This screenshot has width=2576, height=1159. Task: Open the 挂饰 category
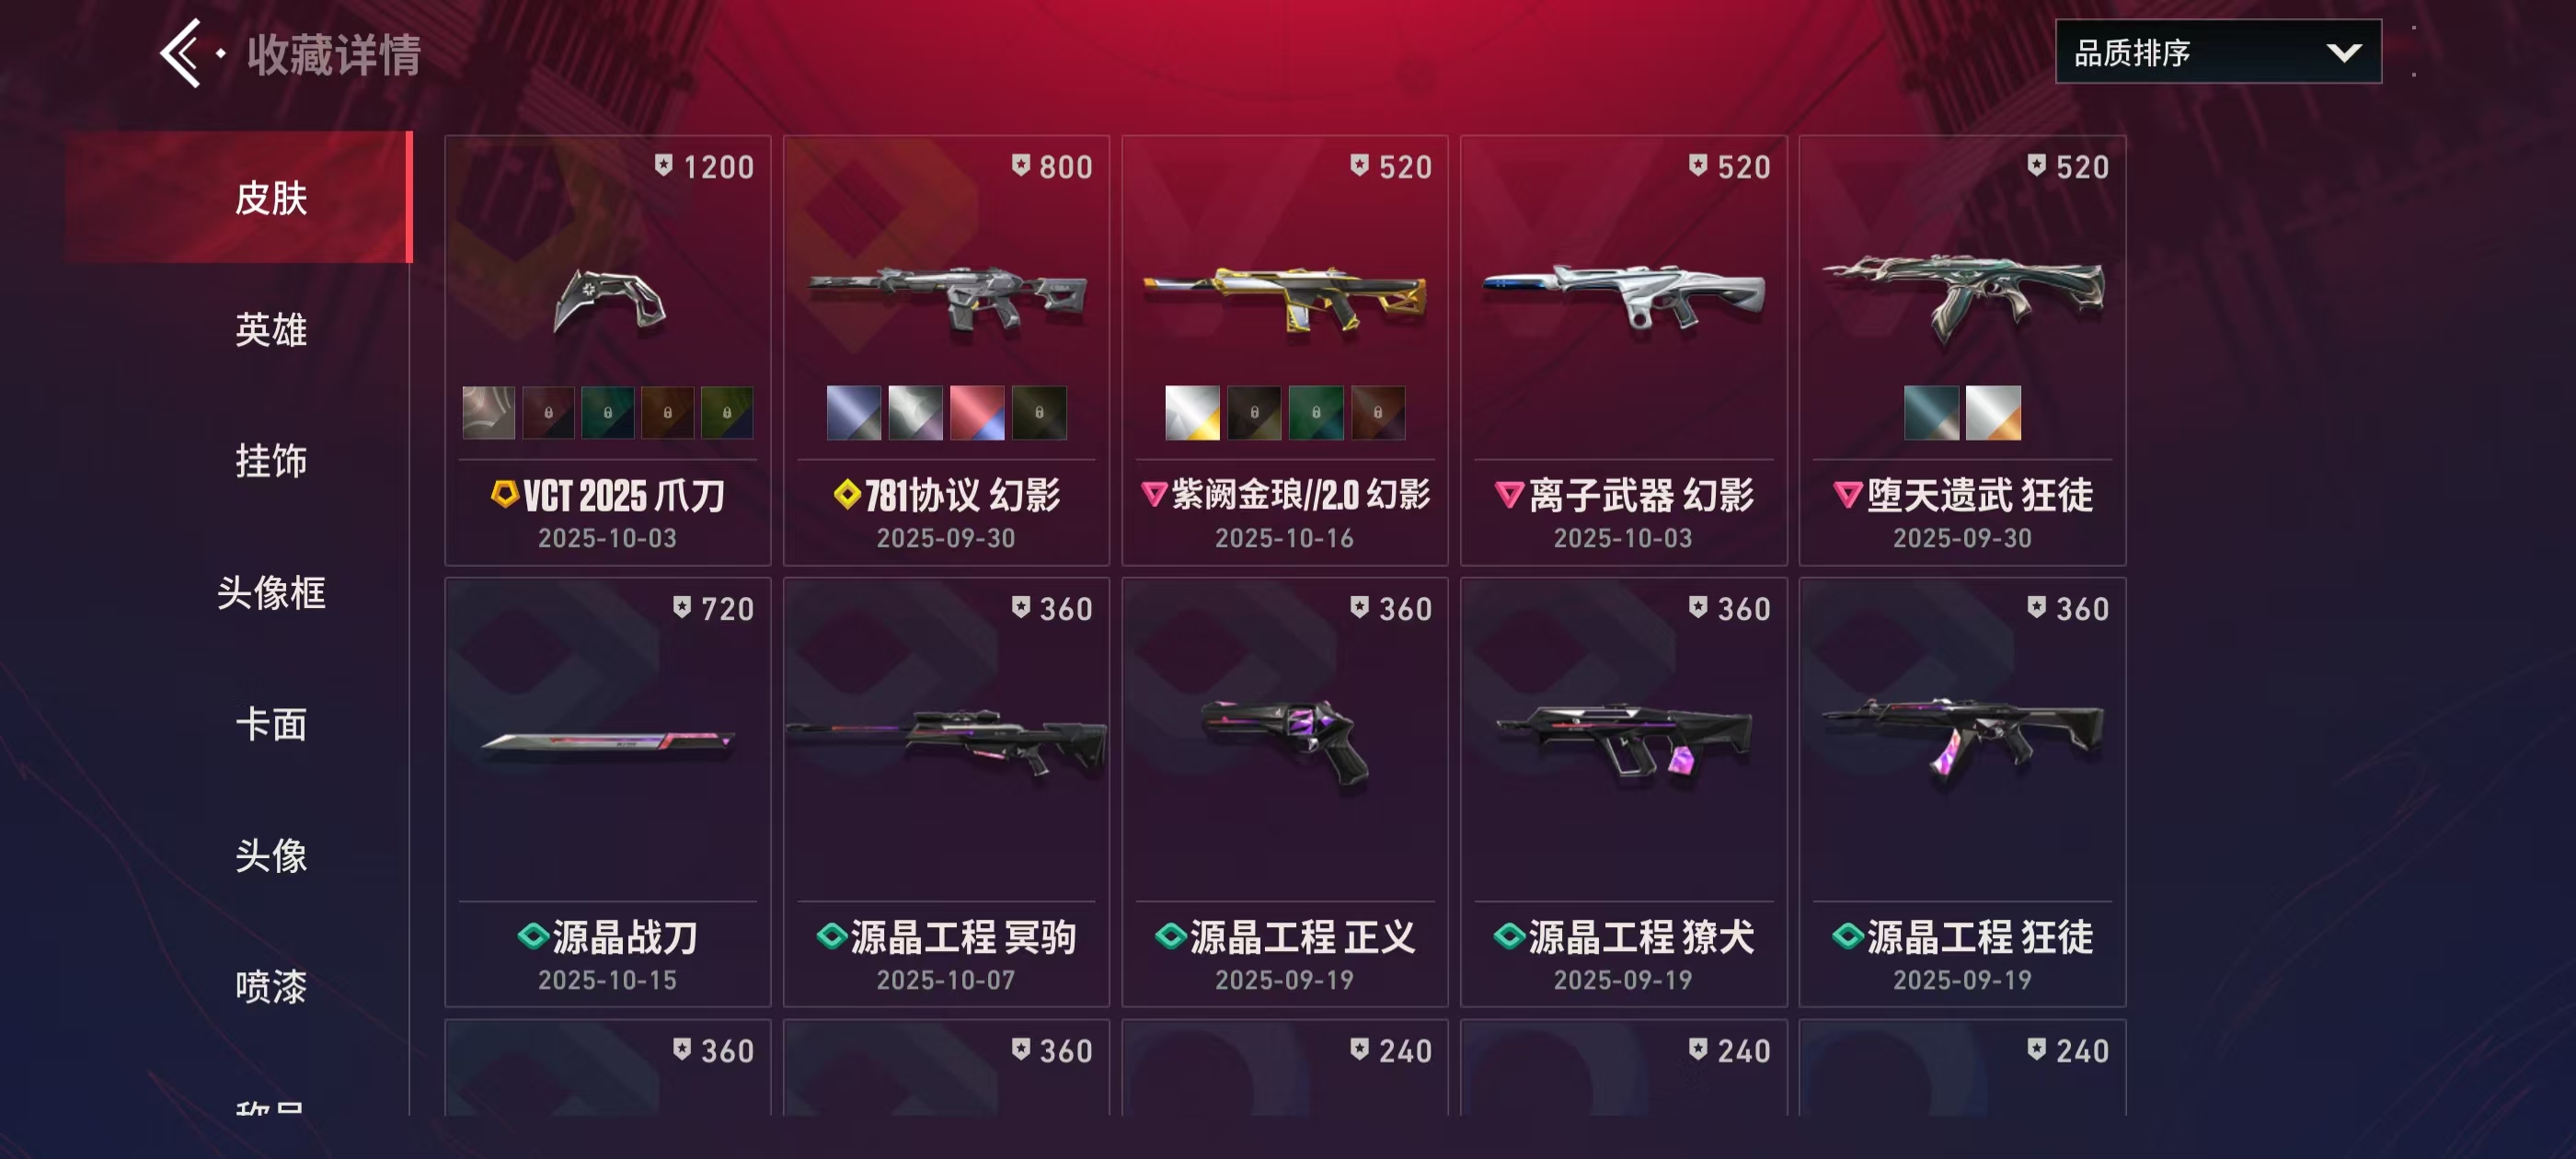271,461
